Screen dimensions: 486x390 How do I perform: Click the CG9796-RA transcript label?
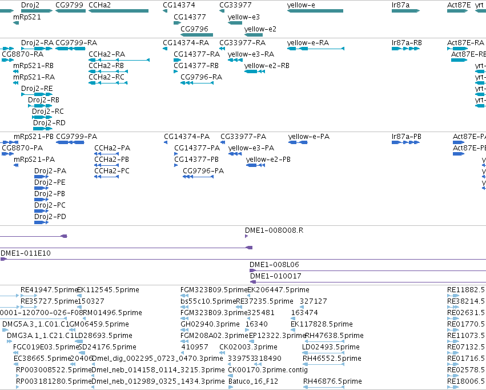pyautogui.click(x=201, y=77)
